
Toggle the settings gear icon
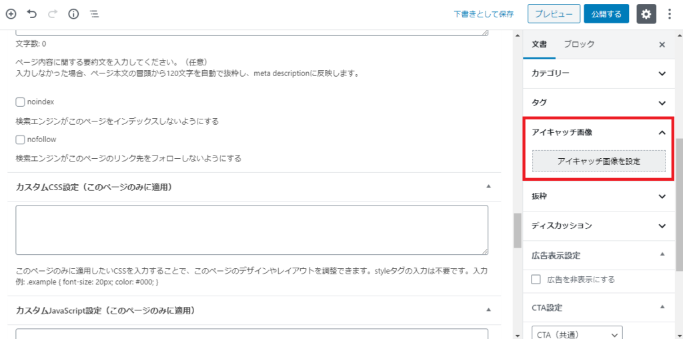coord(646,14)
